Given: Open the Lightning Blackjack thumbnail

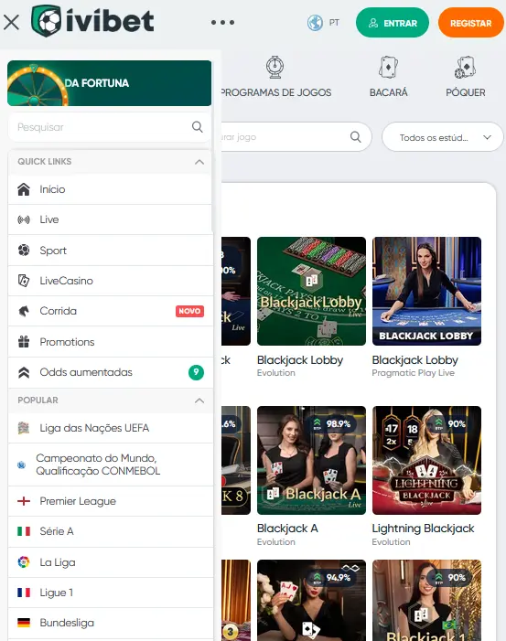Looking at the screenshot, I should [426, 460].
